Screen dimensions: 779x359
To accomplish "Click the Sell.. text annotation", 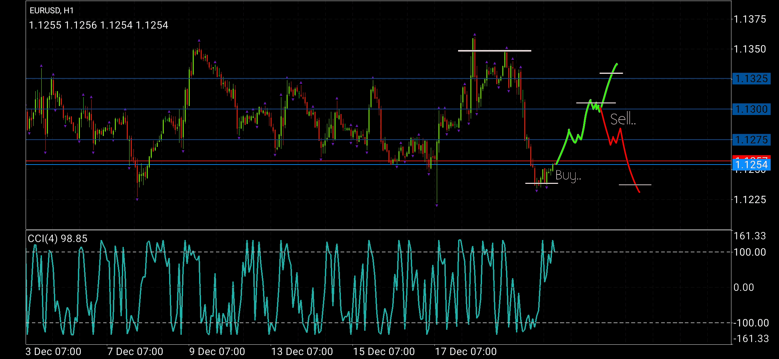I will [x=623, y=119].
